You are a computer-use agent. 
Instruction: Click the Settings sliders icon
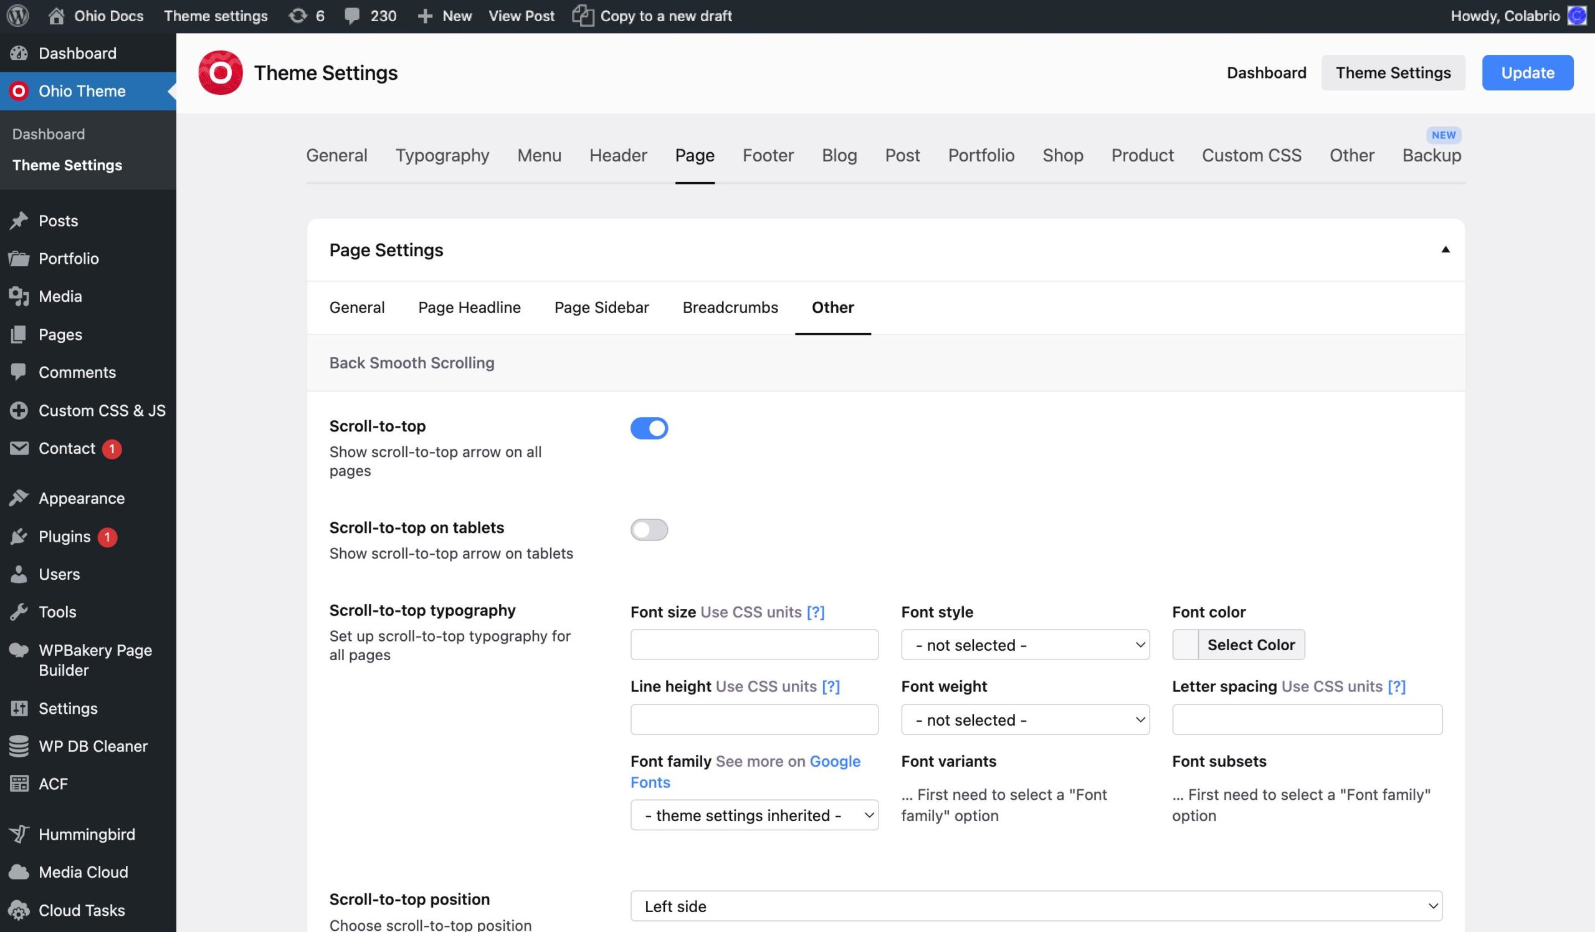[x=19, y=708]
